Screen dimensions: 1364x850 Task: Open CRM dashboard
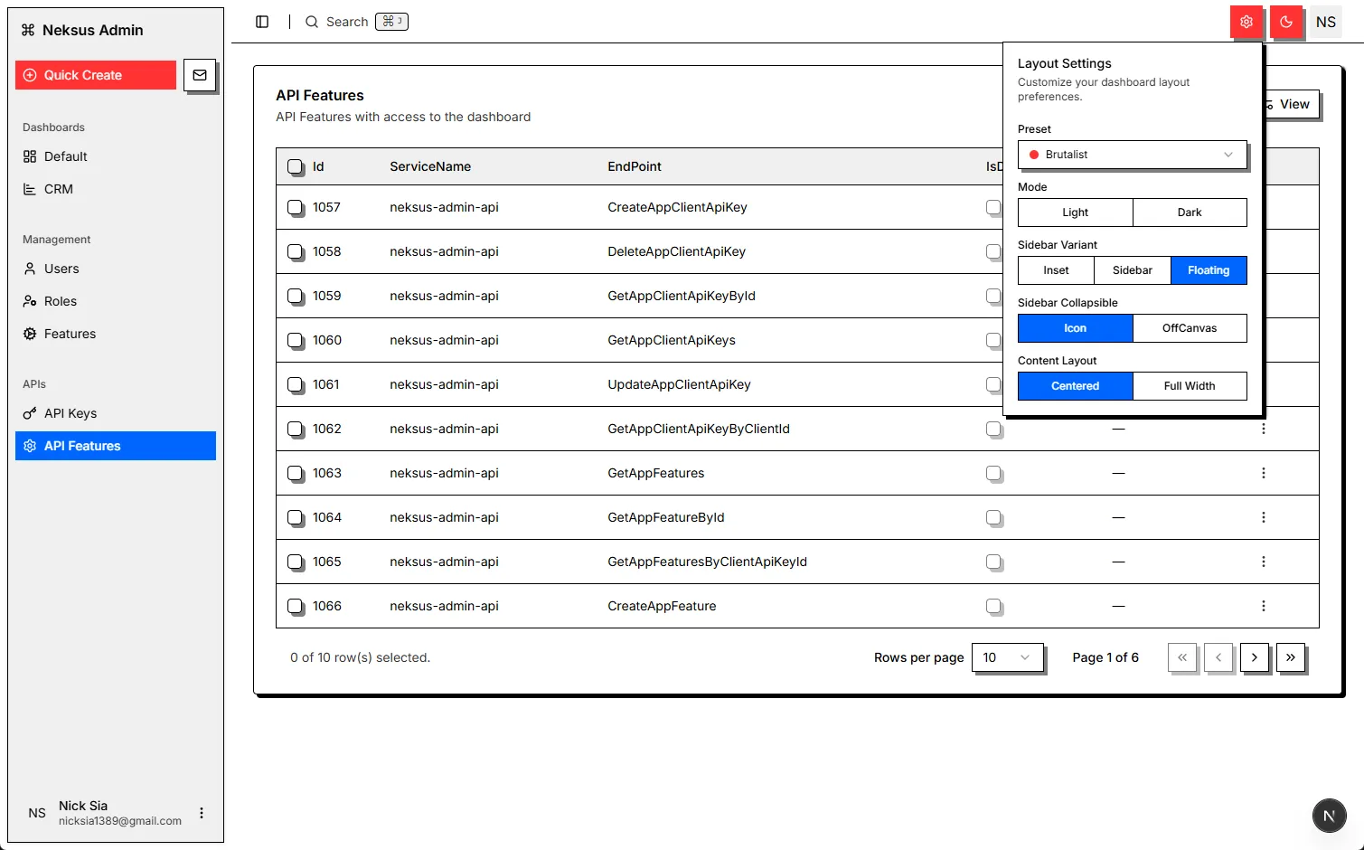(116, 189)
